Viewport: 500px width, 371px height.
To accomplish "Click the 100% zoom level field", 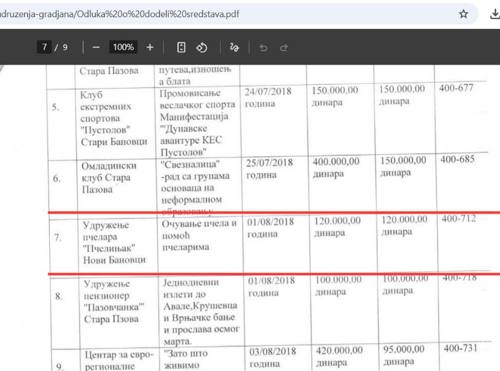I will (x=123, y=47).
